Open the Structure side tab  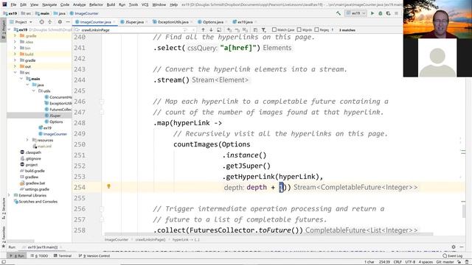(x=4, y=208)
